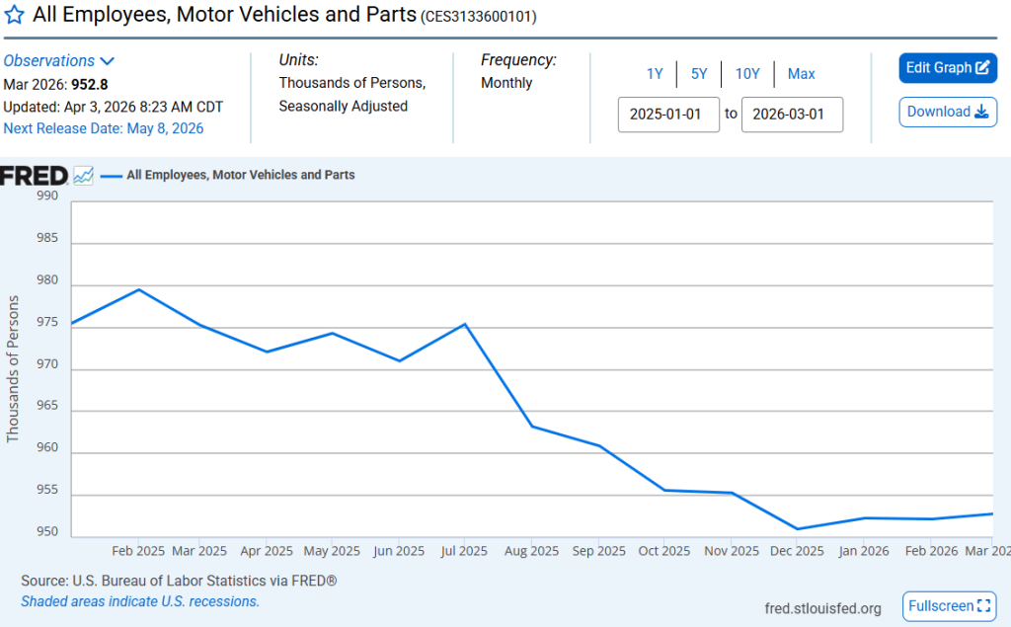This screenshot has width=1011, height=627.
Task: Expand the Observations dropdown chevron
Action: pos(108,60)
